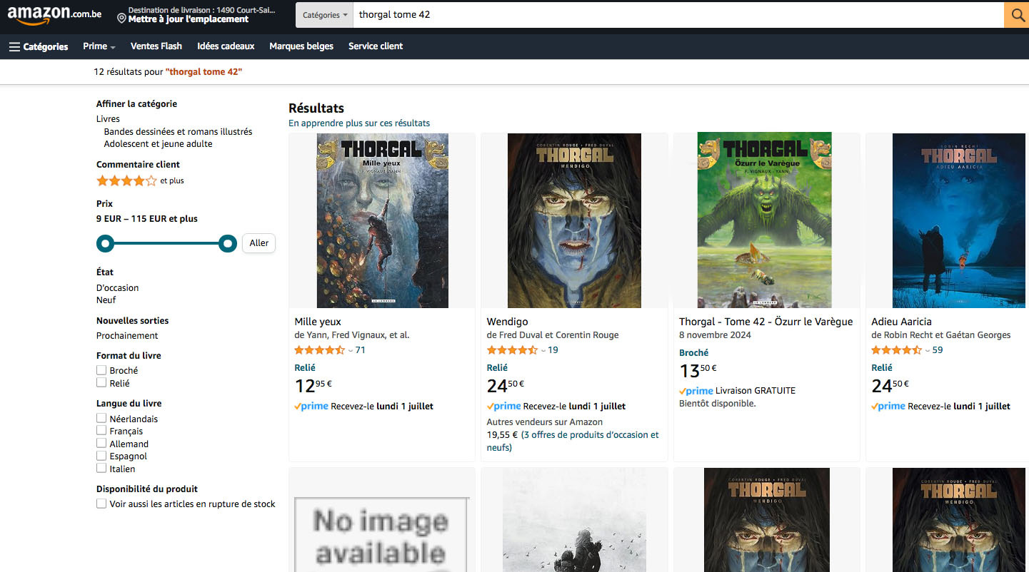The height and width of the screenshot is (572, 1029).
Task: Go to Idées cadeaux menu item
Action: coord(226,46)
